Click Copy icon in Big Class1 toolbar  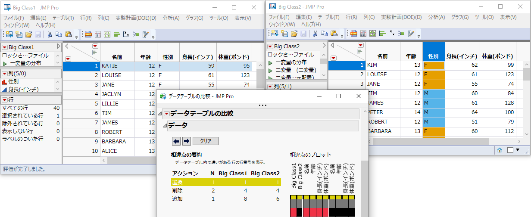[x=59, y=34]
